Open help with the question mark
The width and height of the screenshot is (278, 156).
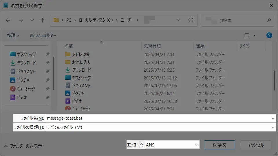tap(269, 35)
